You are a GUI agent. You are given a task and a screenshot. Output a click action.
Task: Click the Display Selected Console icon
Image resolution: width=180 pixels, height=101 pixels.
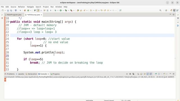pos(159,74)
